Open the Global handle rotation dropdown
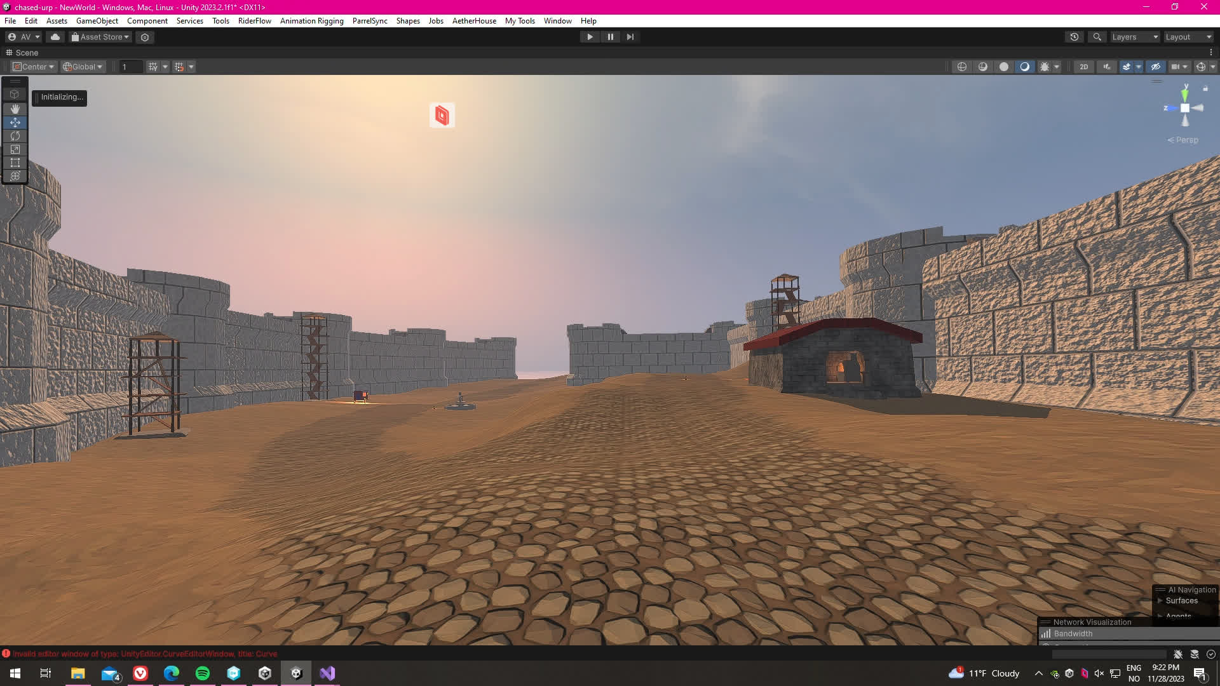 click(x=83, y=67)
